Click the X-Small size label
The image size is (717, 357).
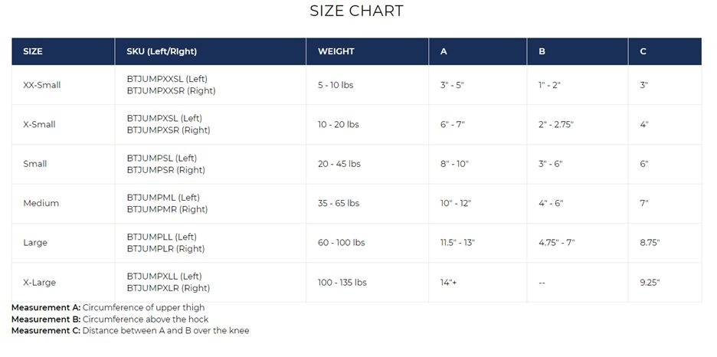click(40, 124)
